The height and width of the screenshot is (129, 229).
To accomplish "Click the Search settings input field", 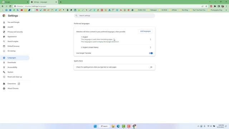I will pyautogui.click(x=114, y=15).
